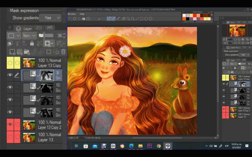Click the magnifier zoom icon in toolbar
Viewport: 252px width, 157px height.
point(129,19)
